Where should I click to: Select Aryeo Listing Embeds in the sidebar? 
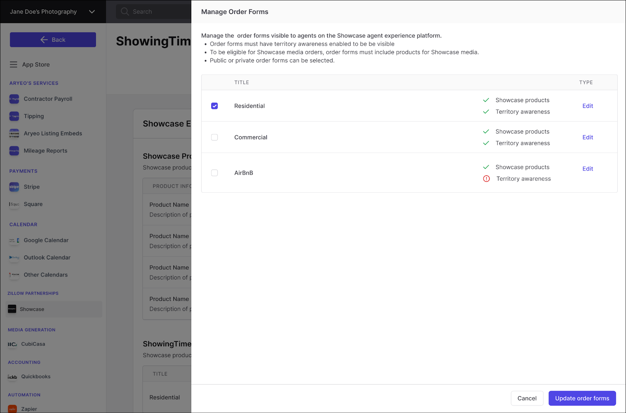[x=53, y=133]
